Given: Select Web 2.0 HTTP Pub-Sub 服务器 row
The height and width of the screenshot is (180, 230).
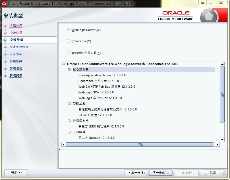Looking at the screenshot, I should click(x=107, y=87).
